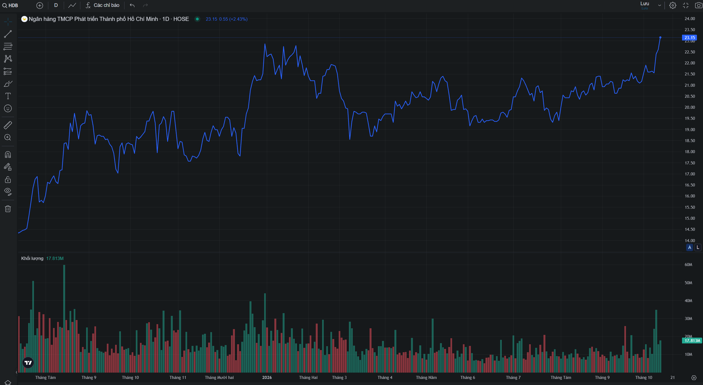The width and height of the screenshot is (703, 385).
Task: Expand the Lưu save dropdown arrow
Action: point(659,5)
